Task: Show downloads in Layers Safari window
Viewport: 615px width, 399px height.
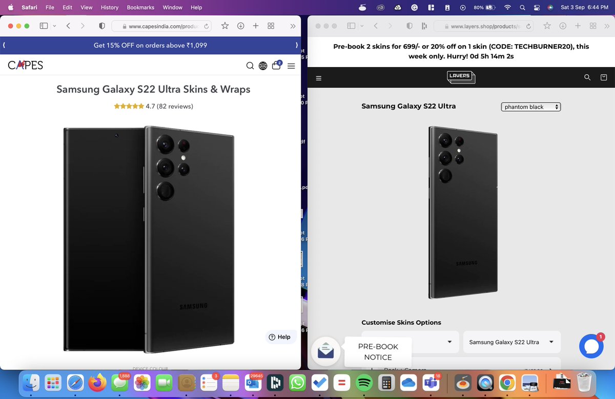Action: 562,26
